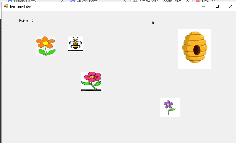The image size is (236, 143).
Task: Click the score value next to Points
Action: (x=32, y=21)
